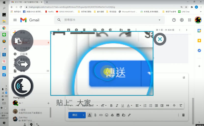Image resolution: width=204 pixels, height=126 pixels.
Task: Close the magnifier overlay with the X button
Action: 160,39
